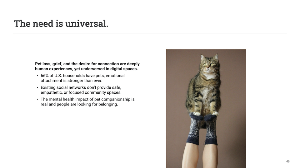Viewport: 300px width, 168px height.
Task: Select the '66% of U.S. households' bullet text
Action: pos(82,78)
